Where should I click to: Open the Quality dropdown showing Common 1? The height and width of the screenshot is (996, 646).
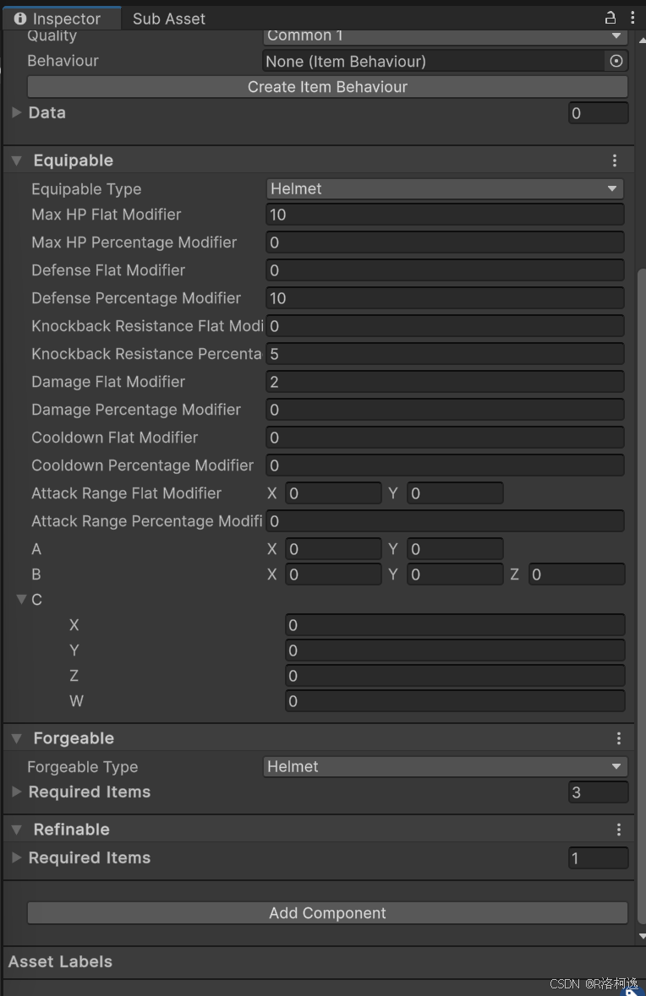444,35
